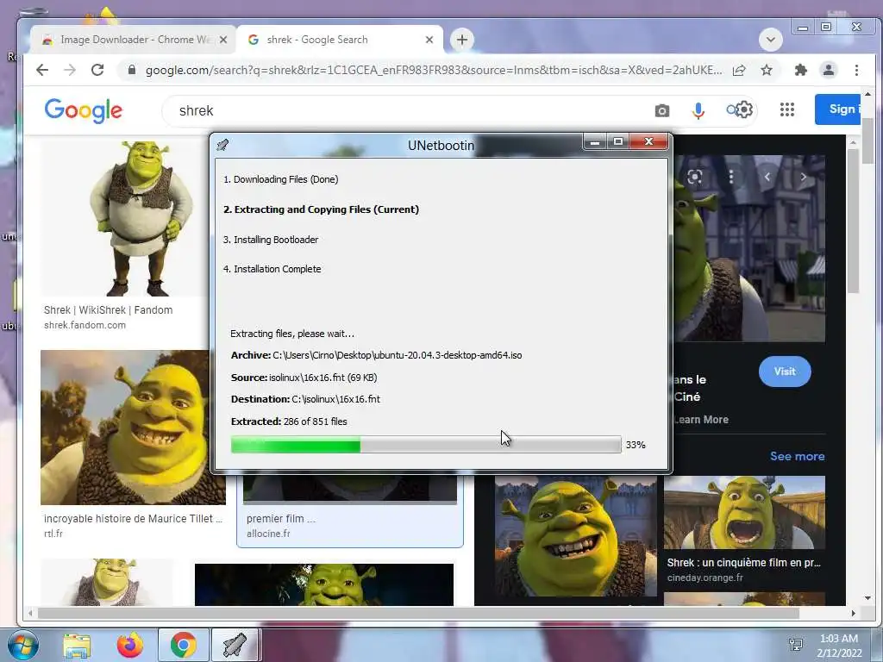Click 'Installing Bootloader' step text
Screen dimensions: 883x662
coord(271,240)
